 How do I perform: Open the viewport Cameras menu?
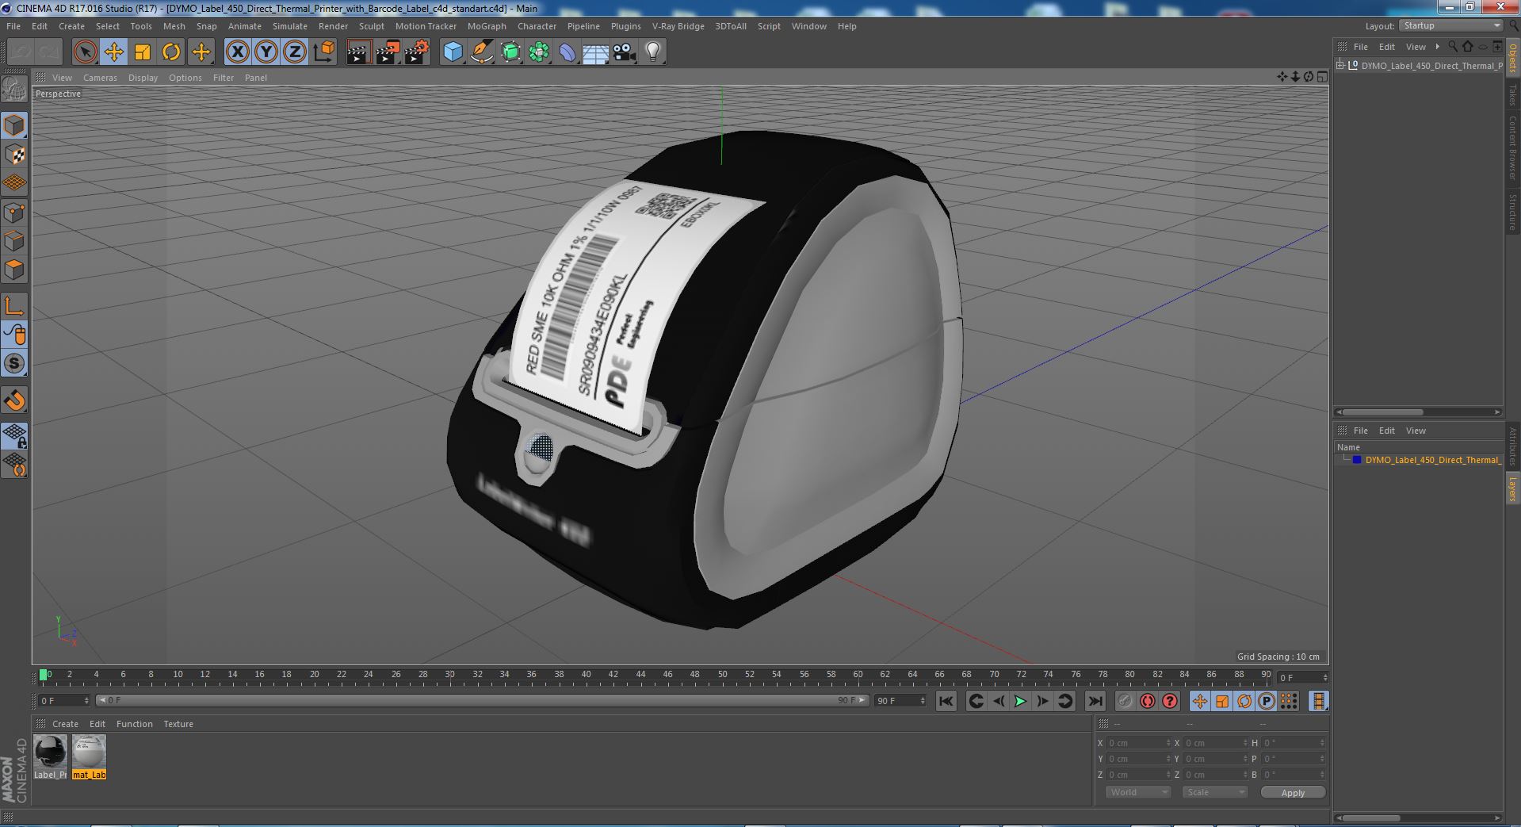point(100,78)
